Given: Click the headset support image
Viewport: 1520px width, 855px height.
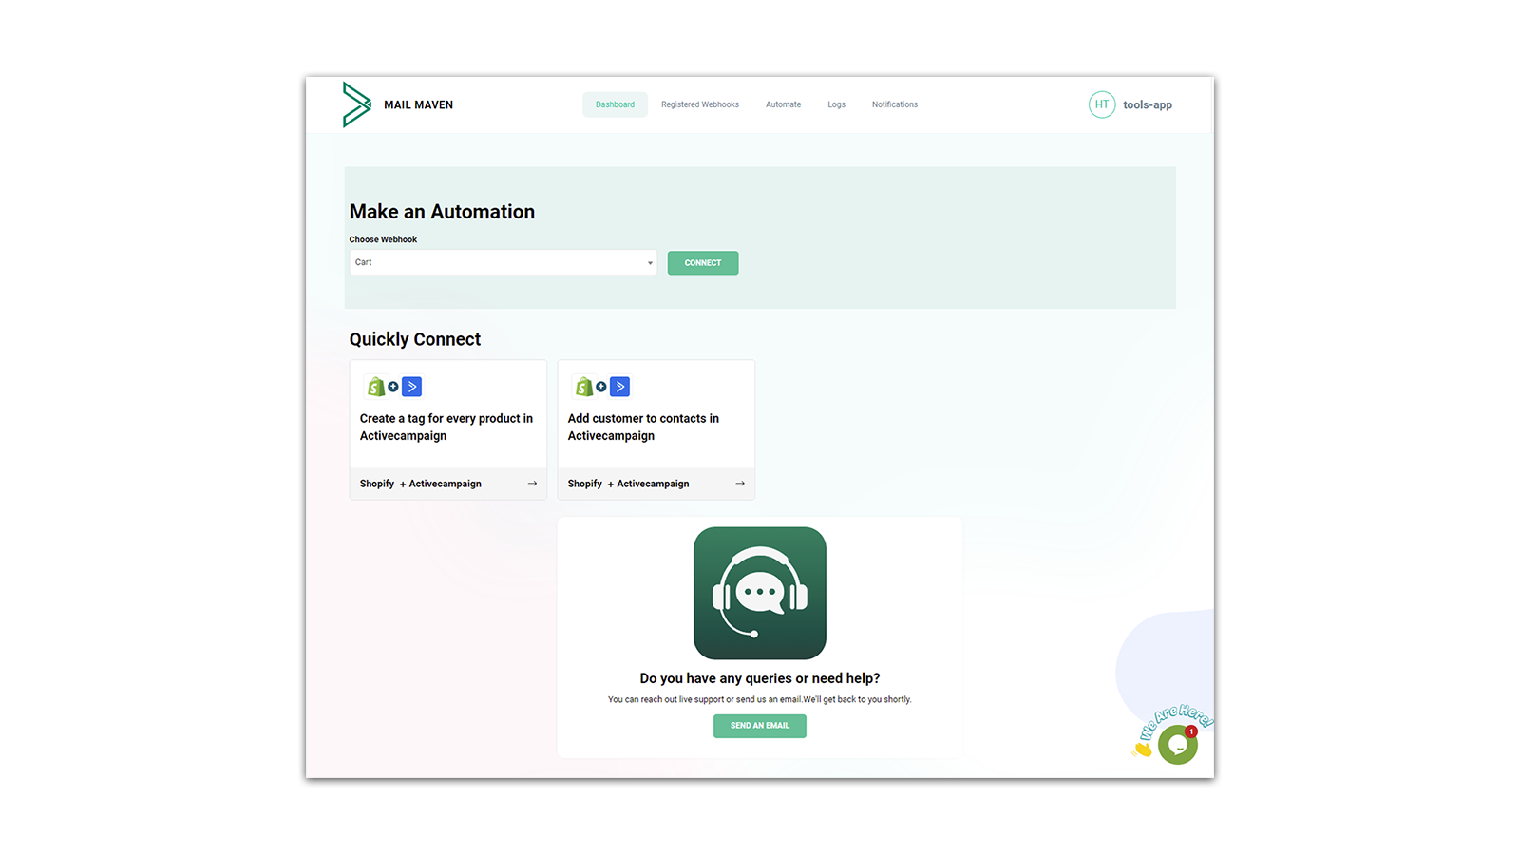Looking at the screenshot, I should (x=760, y=593).
